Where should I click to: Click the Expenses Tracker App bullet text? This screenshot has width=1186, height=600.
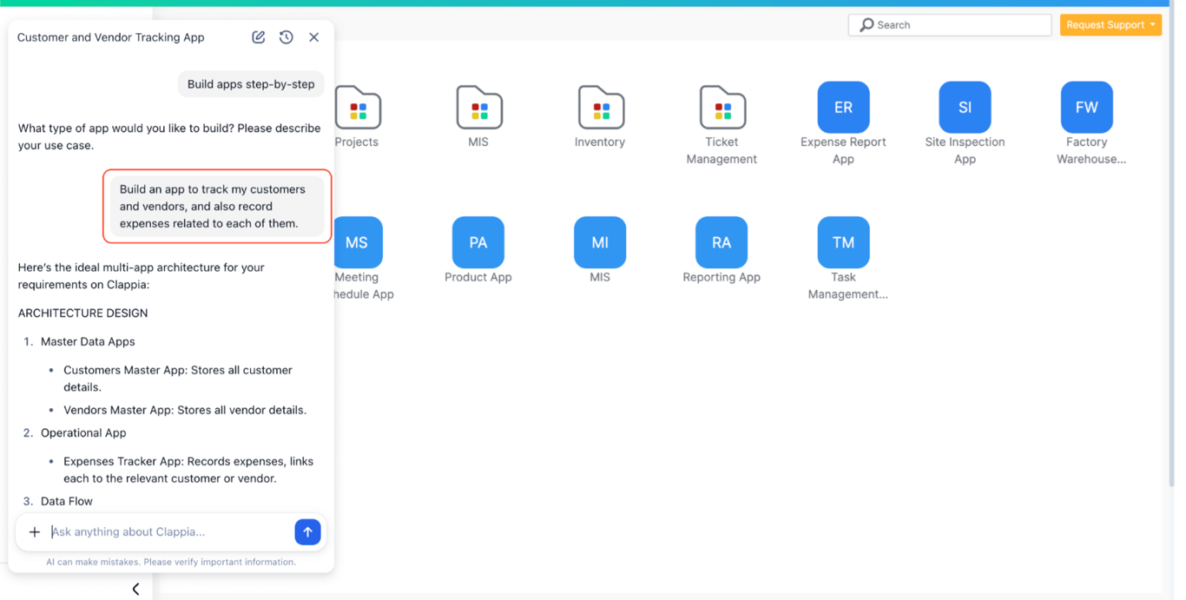(188, 470)
